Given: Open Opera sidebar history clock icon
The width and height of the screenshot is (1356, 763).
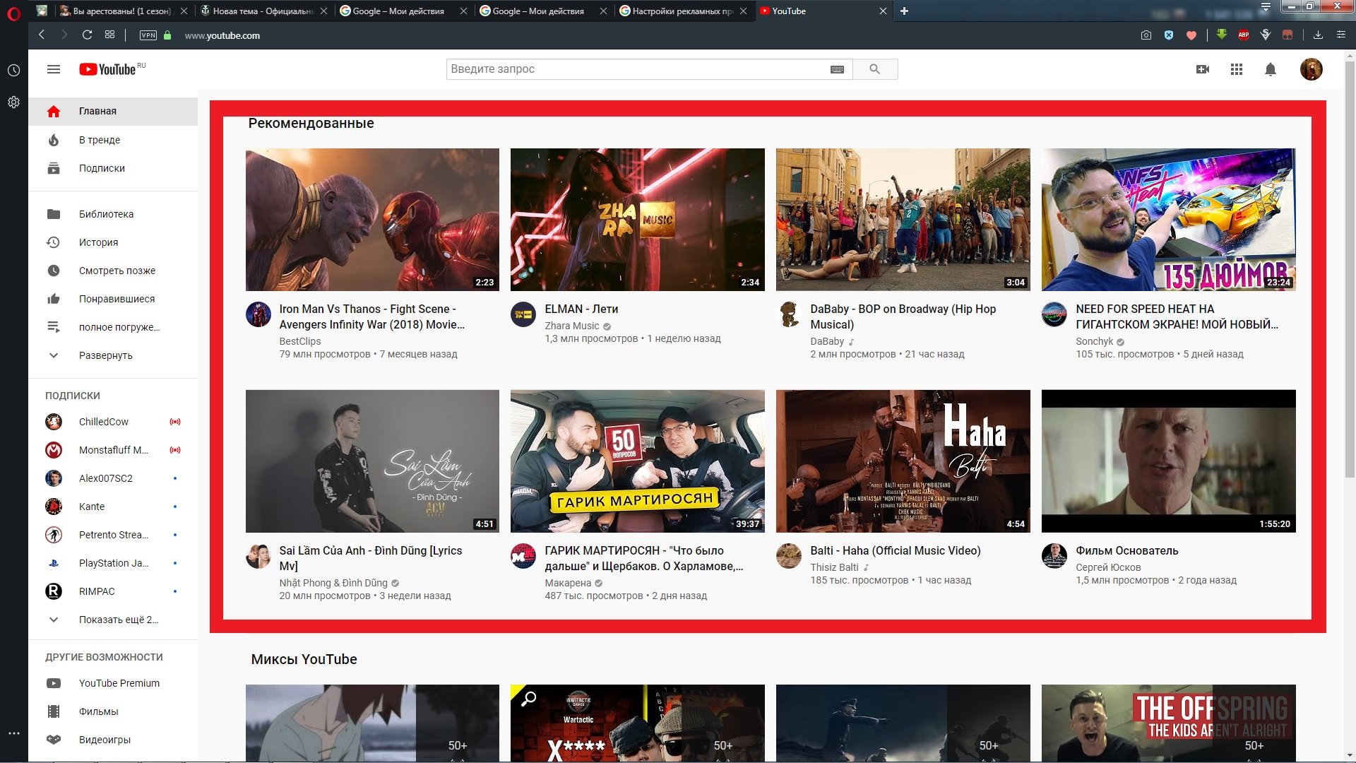Looking at the screenshot, I should tap(13, 71).
